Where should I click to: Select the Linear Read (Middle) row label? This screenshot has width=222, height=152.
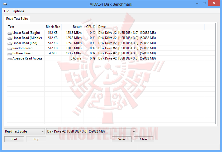click(27, 38)
